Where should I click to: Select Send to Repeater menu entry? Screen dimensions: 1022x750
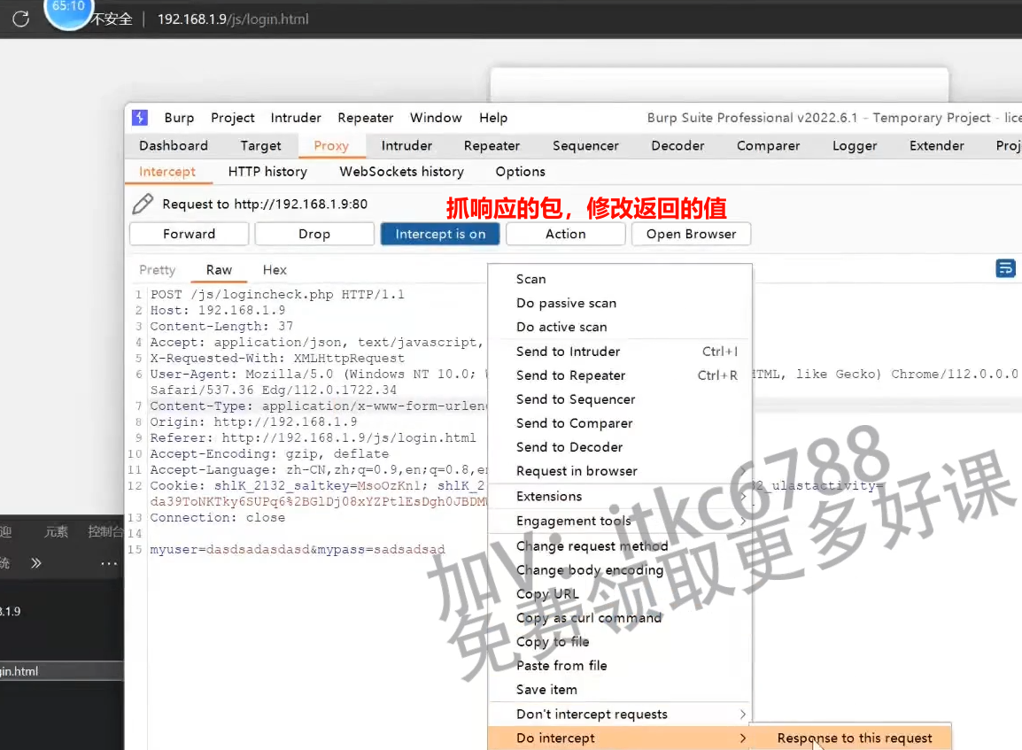[570, 375]
